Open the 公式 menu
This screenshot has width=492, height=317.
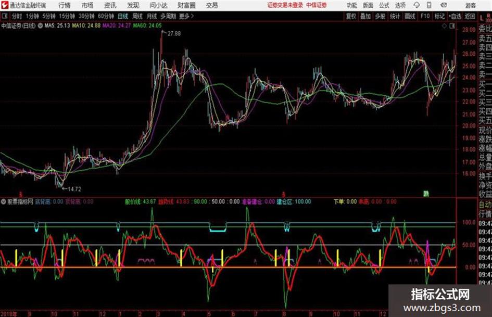pos(384,5)
